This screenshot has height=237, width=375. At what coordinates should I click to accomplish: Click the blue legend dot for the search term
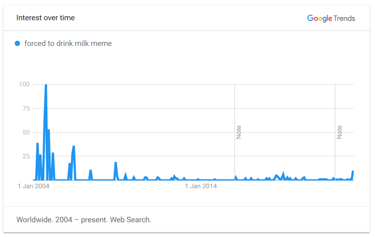click(18, 43)
